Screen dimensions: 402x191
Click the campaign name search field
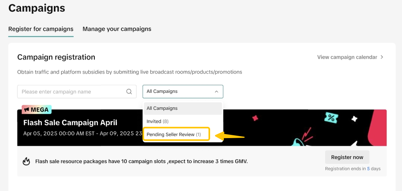[x=71, y=92]
